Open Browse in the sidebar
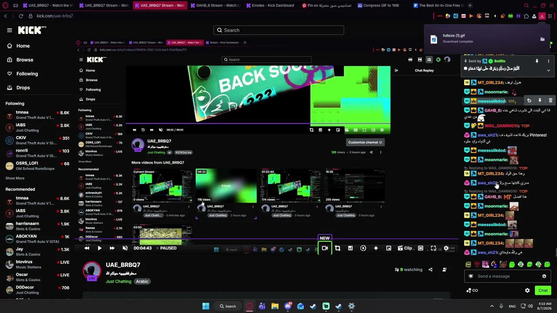The height and width of the screenshot is (313, 557). (x=25, y=60)
